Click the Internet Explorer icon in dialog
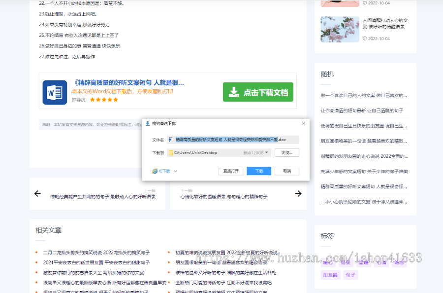The height and width of the screenshot is (293, 443). pyautogui.click(x=155, y=171)
